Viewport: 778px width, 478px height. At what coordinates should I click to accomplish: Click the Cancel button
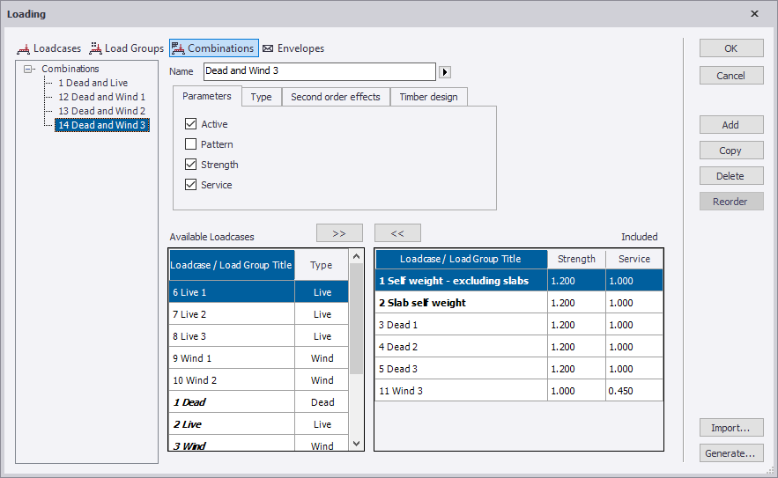tap(731, 76)
